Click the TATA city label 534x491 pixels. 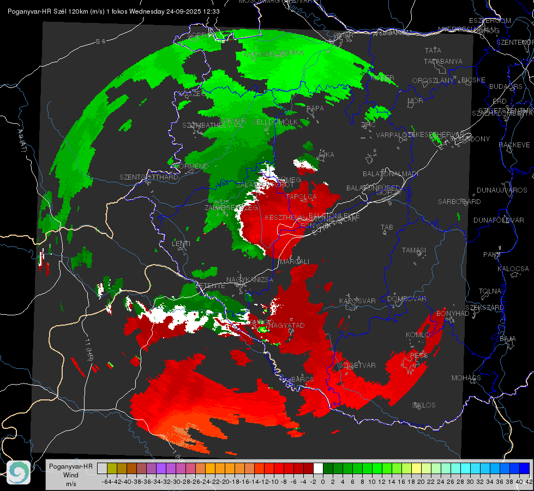pos(433,50)
